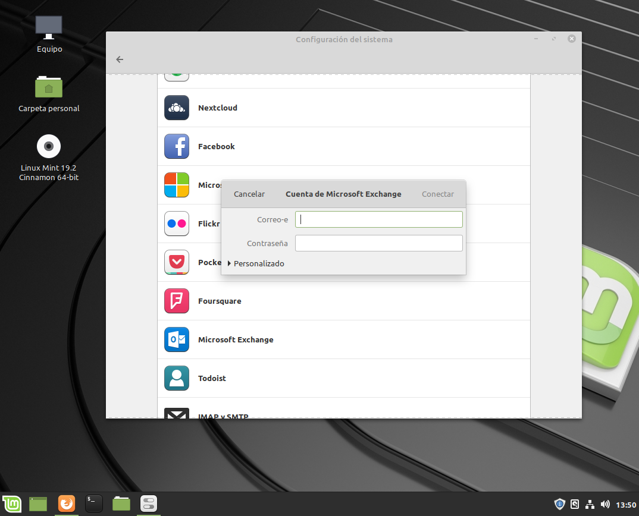Click the Conectar button
The image size is (639, 516).
pos(438,194)
